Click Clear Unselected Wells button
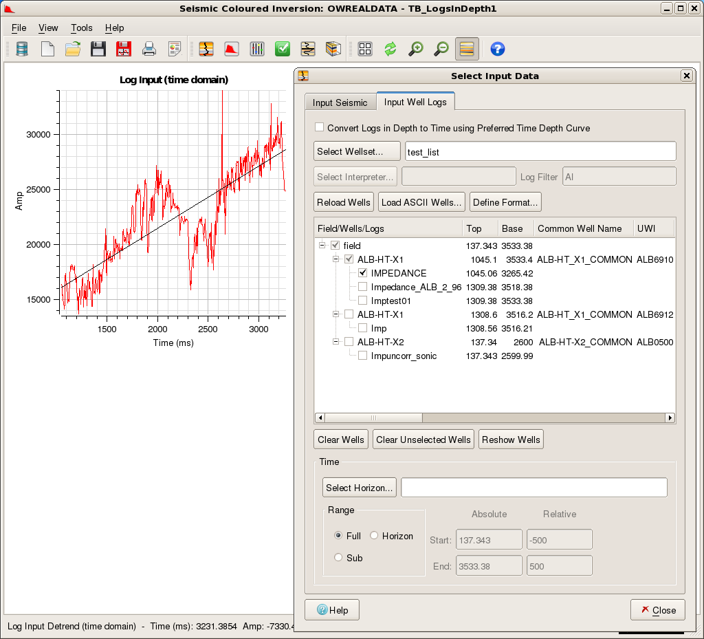Screen dimensions: 704x639 point(423,439)
